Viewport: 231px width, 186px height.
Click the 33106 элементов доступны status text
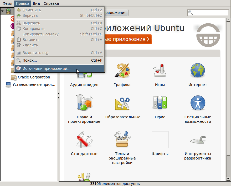coord(115,184)
